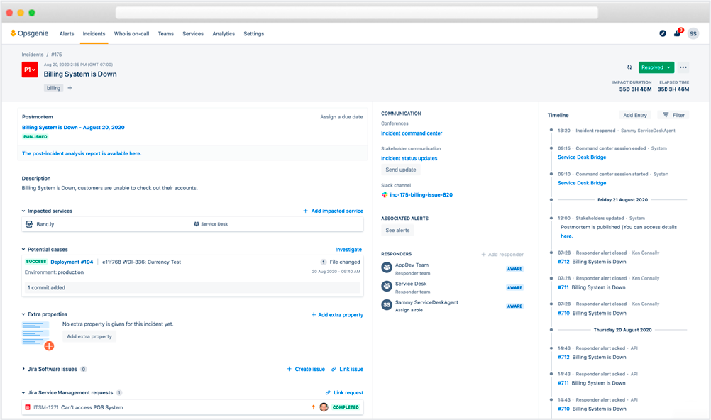The width and height of the screenshot is (711, 420).
Task: Click the 13:00 Stakeholders updated timeline marker
Action: [x=551, y=219]
